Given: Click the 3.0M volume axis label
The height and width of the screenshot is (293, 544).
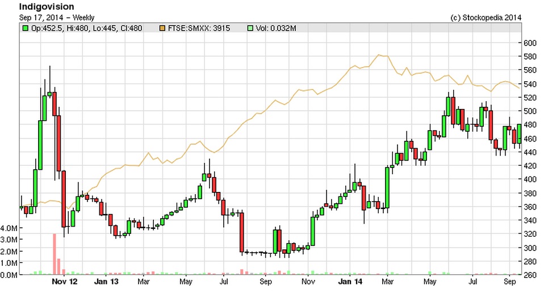Looking at the screenshot, I should click(x=9, y=240).
